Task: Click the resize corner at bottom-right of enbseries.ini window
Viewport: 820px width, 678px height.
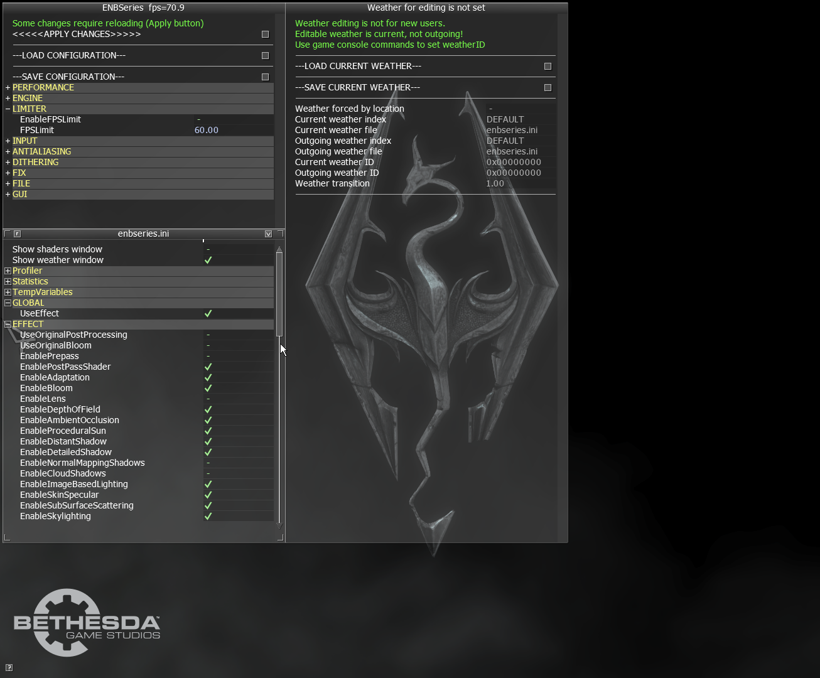Action: [281, 537]
